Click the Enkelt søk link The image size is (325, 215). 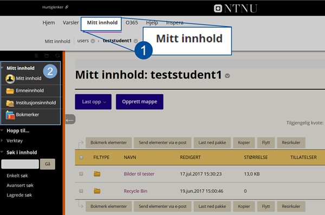point(17,176)
